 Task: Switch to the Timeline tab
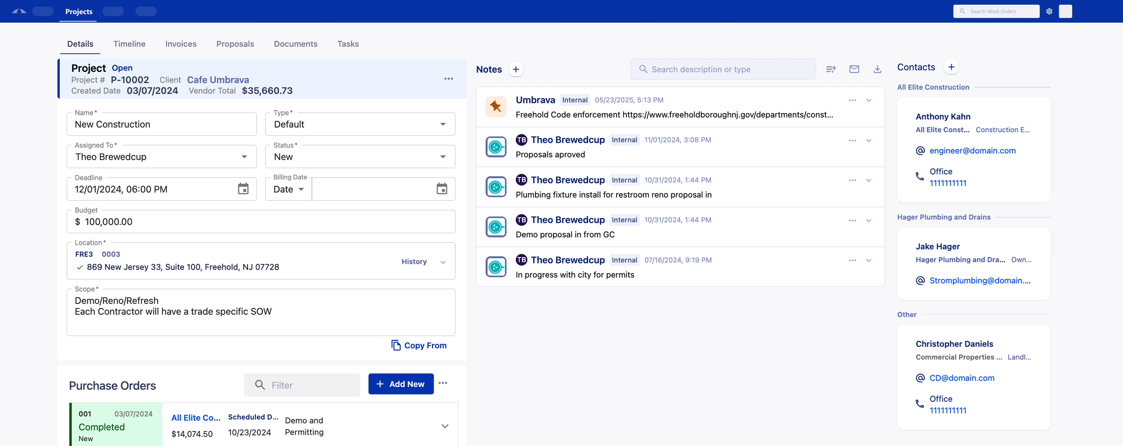[130, 44]
